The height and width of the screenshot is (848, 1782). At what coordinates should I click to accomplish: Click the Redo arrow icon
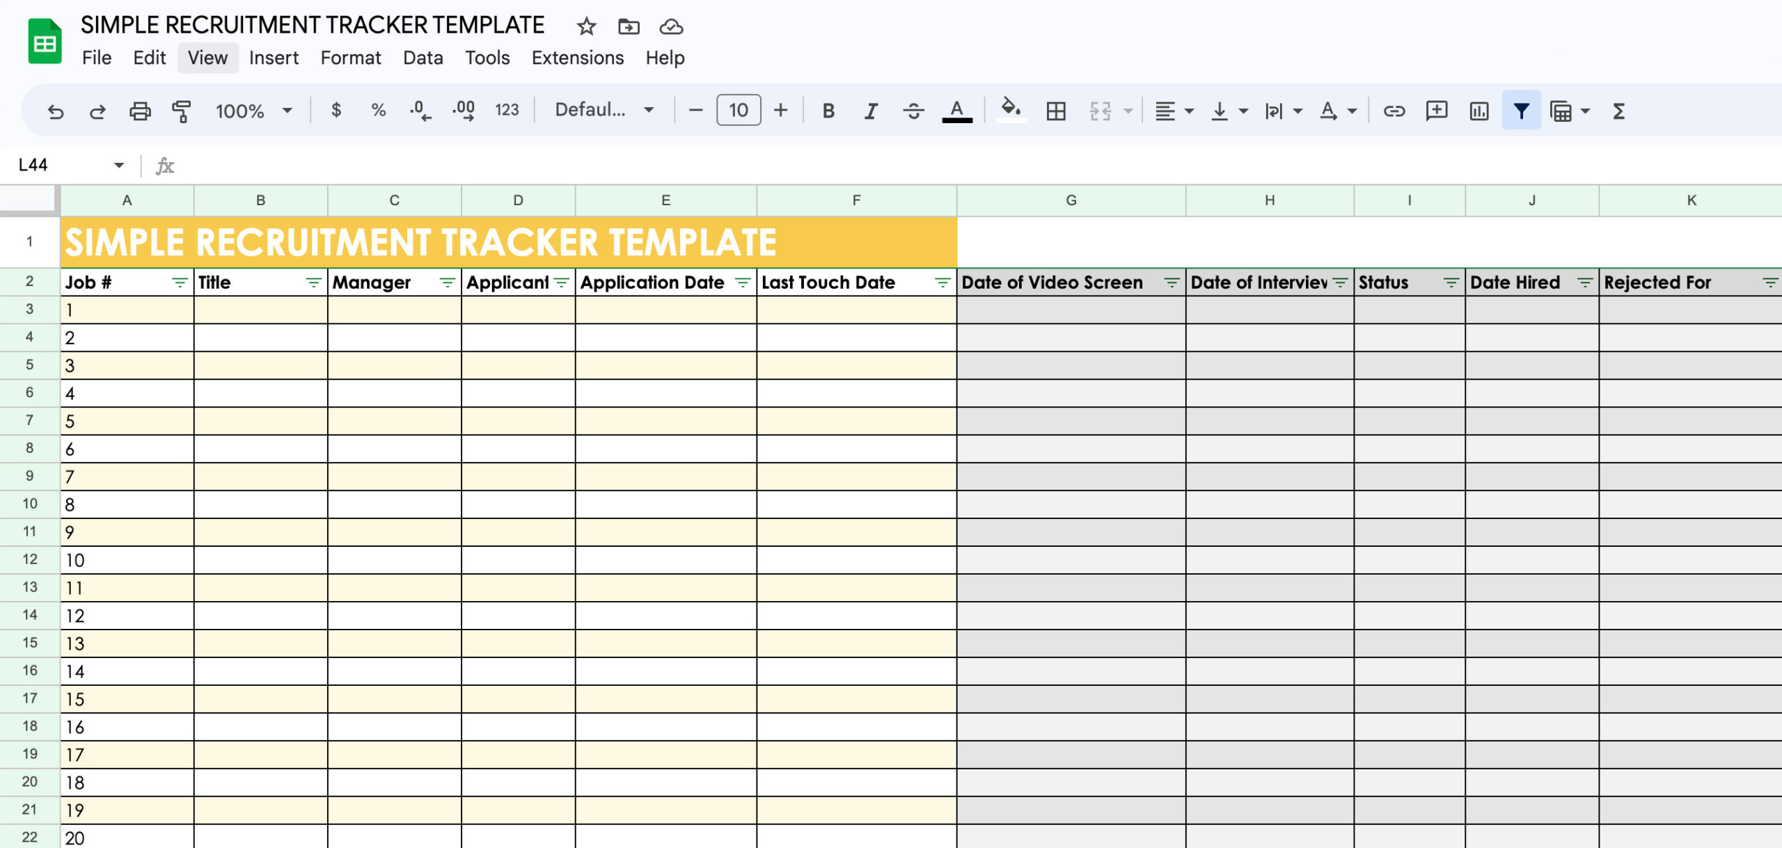coord(97,111)
